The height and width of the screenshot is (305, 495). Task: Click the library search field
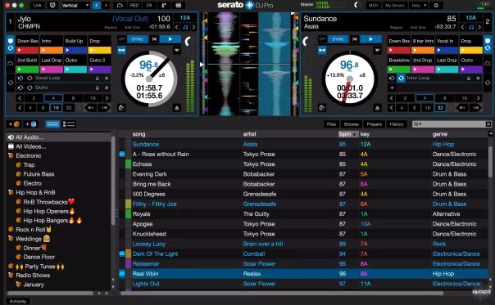coord(452,124)
